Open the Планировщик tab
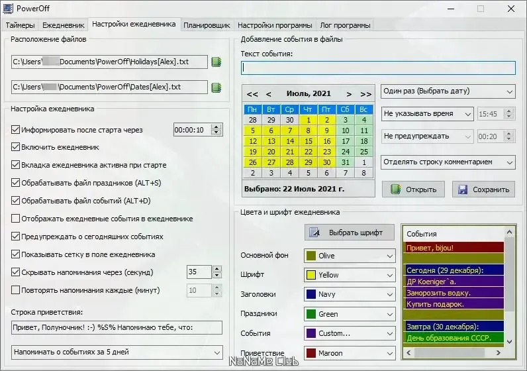Image resolution: width=527 pixels, height=371 pixels. tap(207, 25)
